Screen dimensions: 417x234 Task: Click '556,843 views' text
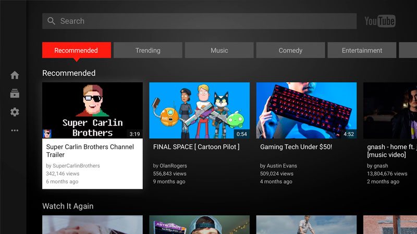tap(170, 174)
